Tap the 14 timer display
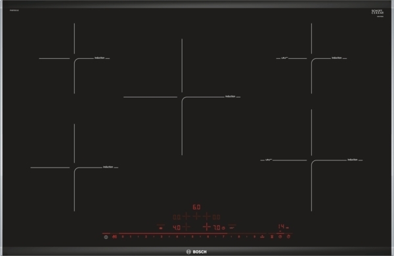 (x=281, y=227)
